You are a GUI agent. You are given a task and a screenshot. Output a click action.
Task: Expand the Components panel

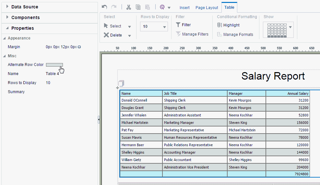point(7,17)
